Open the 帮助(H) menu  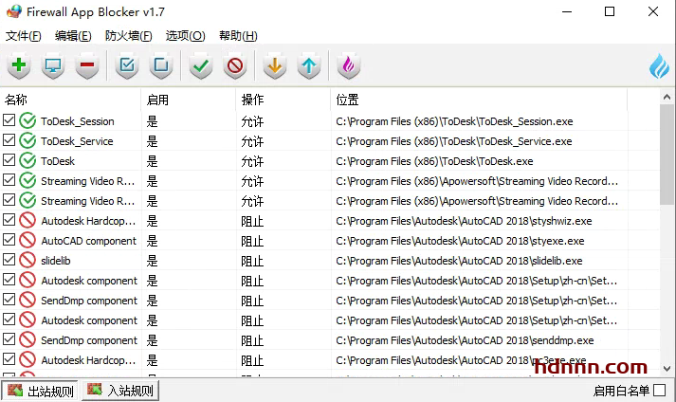coord(238,36)
